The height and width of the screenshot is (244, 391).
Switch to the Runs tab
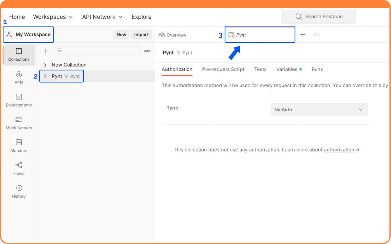pyautogui.click(x=317, y=69)
